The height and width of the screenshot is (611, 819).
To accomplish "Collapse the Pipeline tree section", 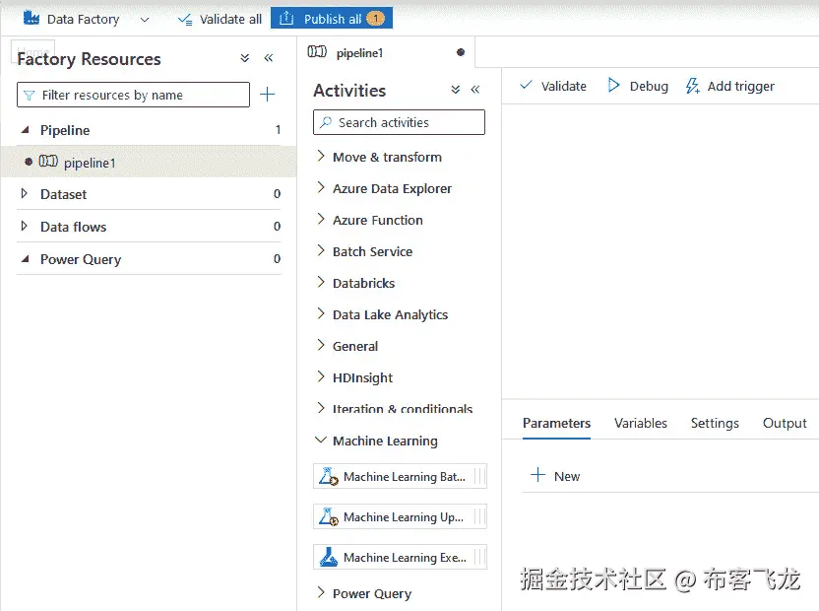I will (25, 130).
